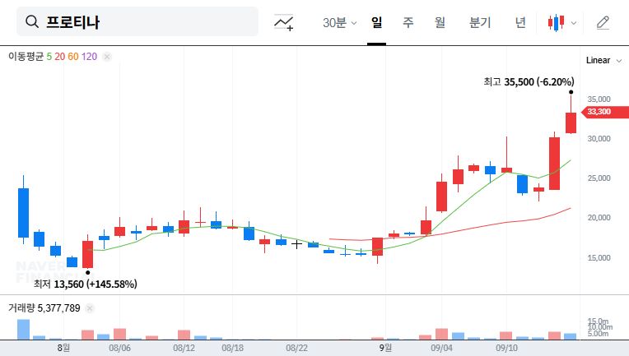Expand chart type chevron next to candlestick
Image resolution: width=629 pixels, height=356 pixels.
pos(574,23)
